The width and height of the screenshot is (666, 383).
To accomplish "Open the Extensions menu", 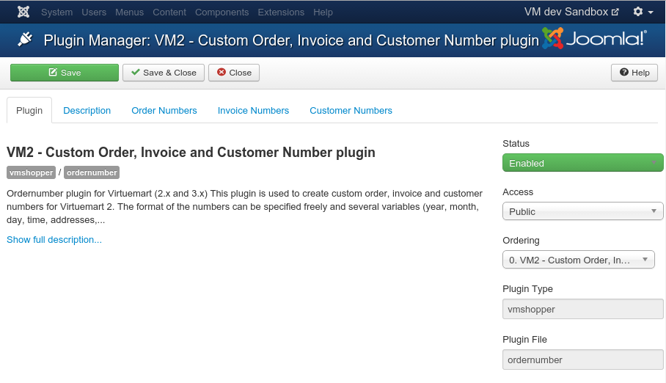I will click(281, 12).
